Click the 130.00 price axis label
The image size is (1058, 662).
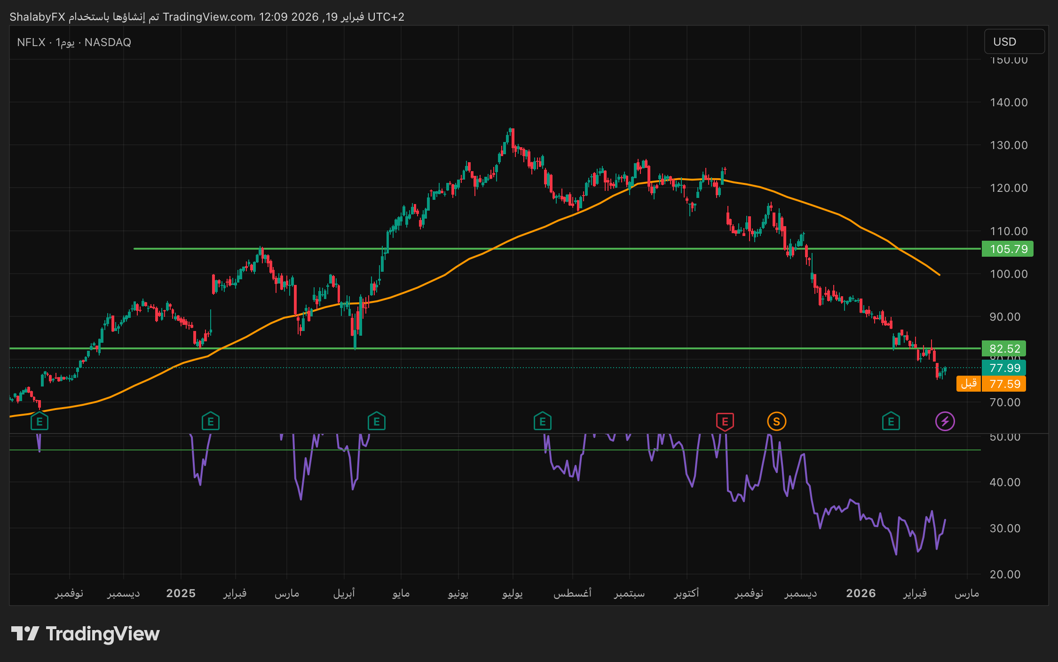pos(1008,145)
